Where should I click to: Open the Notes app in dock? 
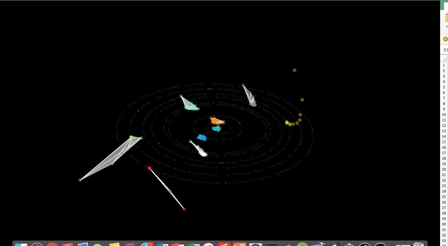point(114,245)
